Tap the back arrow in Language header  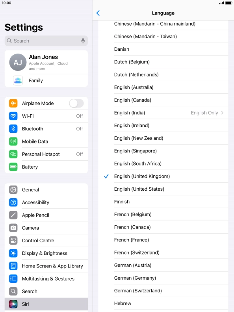tap(98, 13)
